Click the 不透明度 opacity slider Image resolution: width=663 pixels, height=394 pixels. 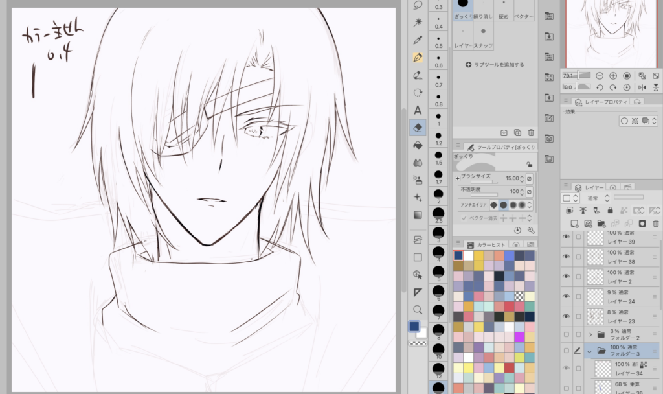pos(484,195)
